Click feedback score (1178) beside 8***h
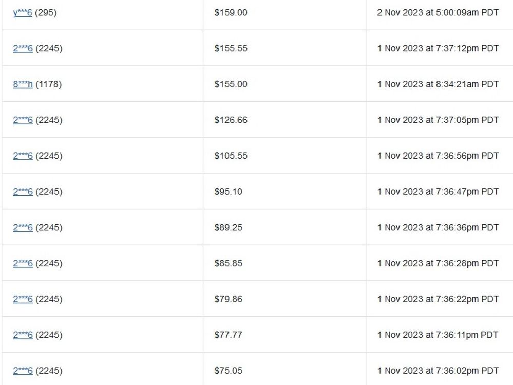Image resolution: width=513 pixels, height=385 pixels. click(48, 84)
